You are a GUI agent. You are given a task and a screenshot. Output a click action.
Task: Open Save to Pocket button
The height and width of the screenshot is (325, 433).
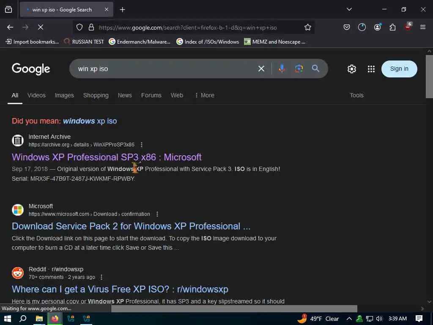point(347,27)
